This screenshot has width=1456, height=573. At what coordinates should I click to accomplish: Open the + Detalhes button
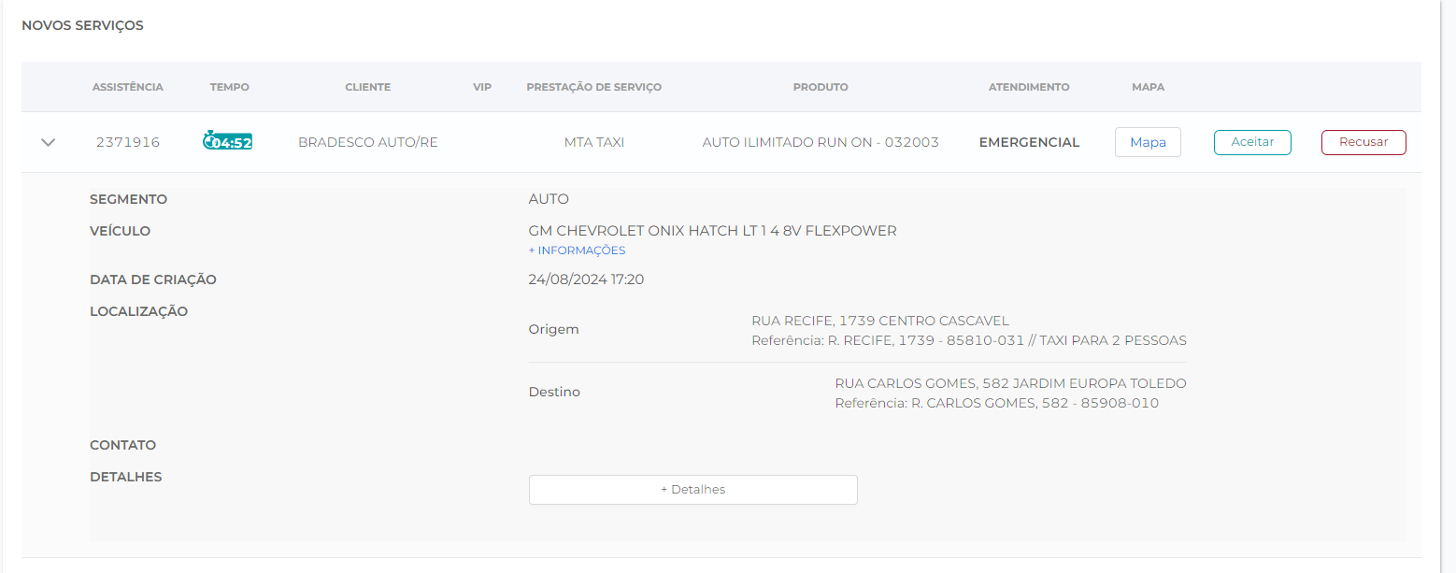[692, 490]
